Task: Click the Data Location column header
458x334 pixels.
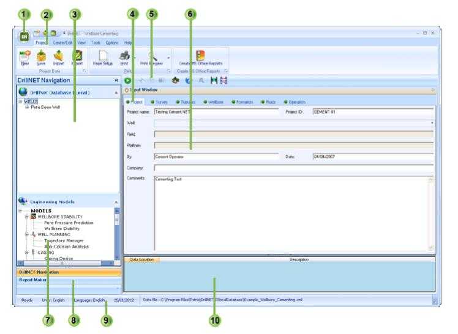Action: [x=142, y=259]
